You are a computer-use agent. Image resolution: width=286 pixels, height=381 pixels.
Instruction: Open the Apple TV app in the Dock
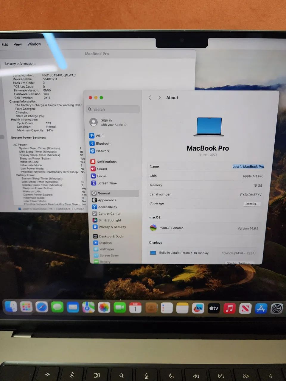tap(214, 308)
